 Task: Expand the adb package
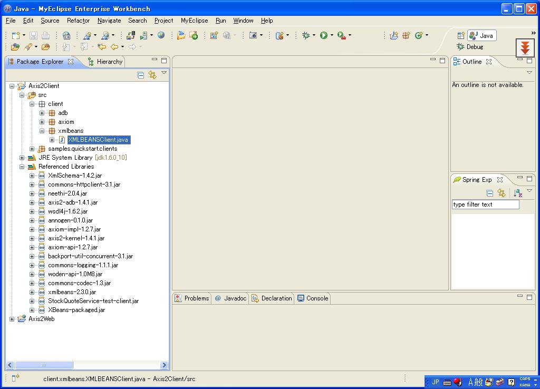click(42, 113)
